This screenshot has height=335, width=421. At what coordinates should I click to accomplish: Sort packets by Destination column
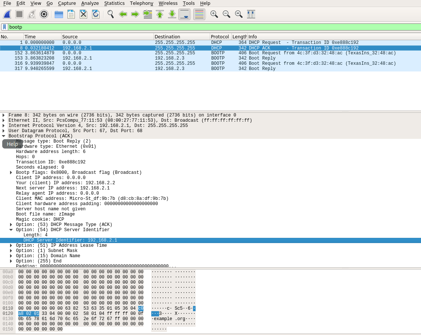[182, 37]
